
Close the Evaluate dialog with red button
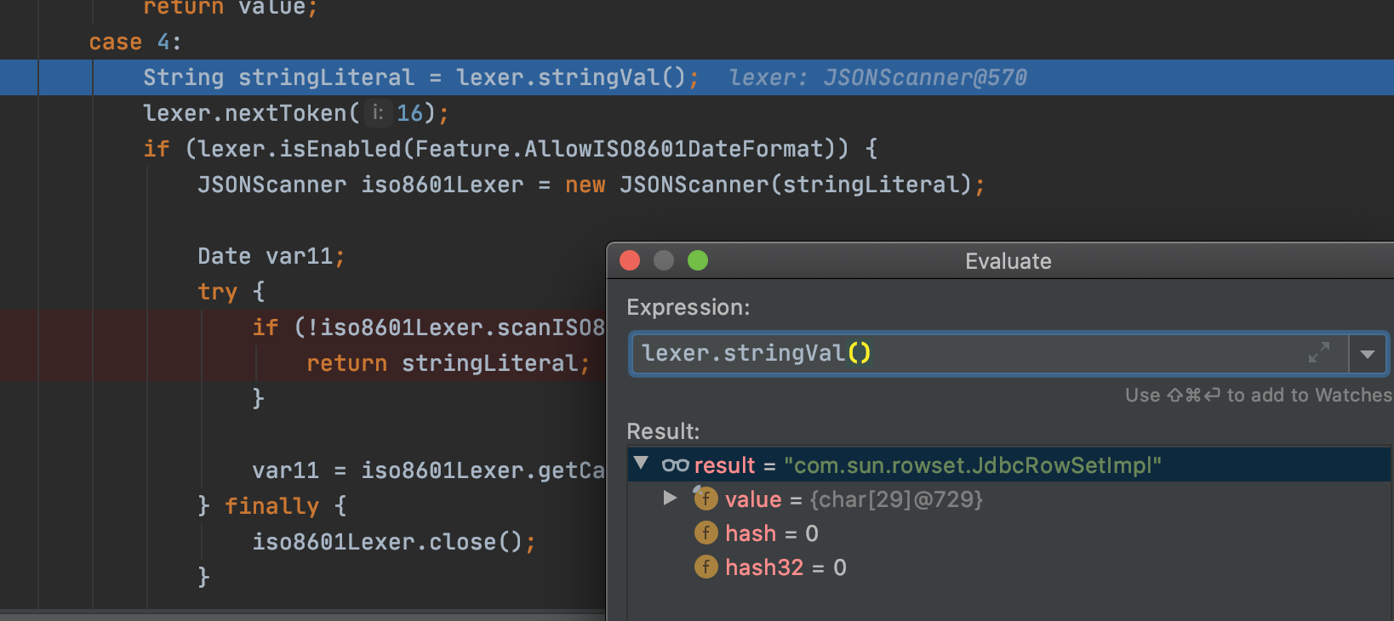[x=630, y=260]
